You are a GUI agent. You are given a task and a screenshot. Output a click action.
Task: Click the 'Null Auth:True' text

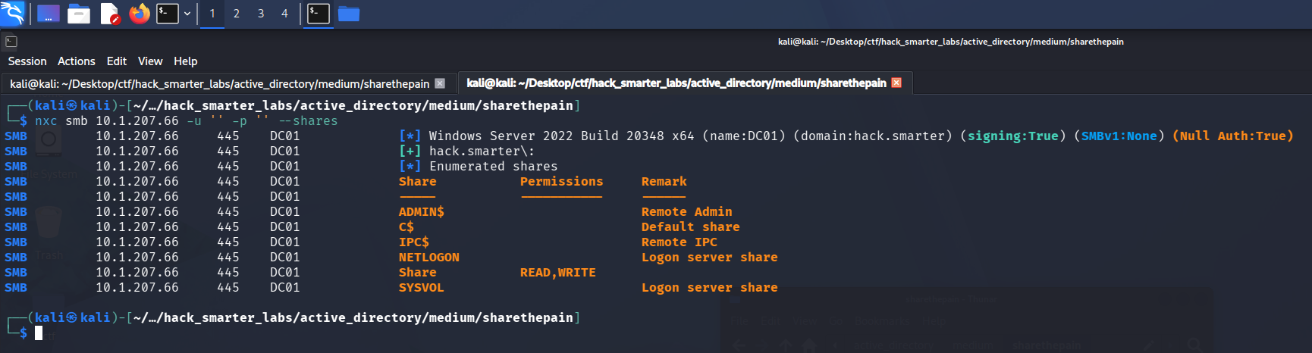pos(1233,136)
